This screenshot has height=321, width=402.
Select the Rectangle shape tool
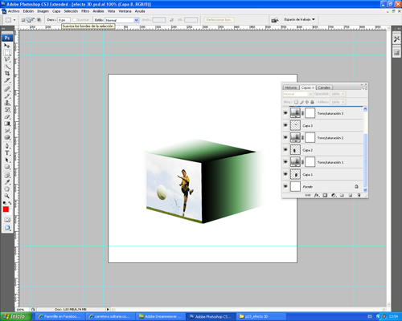(x=7, y=167)
